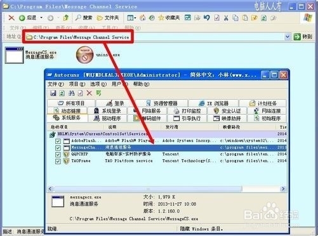The height and width of the screenshot is (236, 318).
Task: Expand the address bar dropdown
Action: (x=287, y=37)
